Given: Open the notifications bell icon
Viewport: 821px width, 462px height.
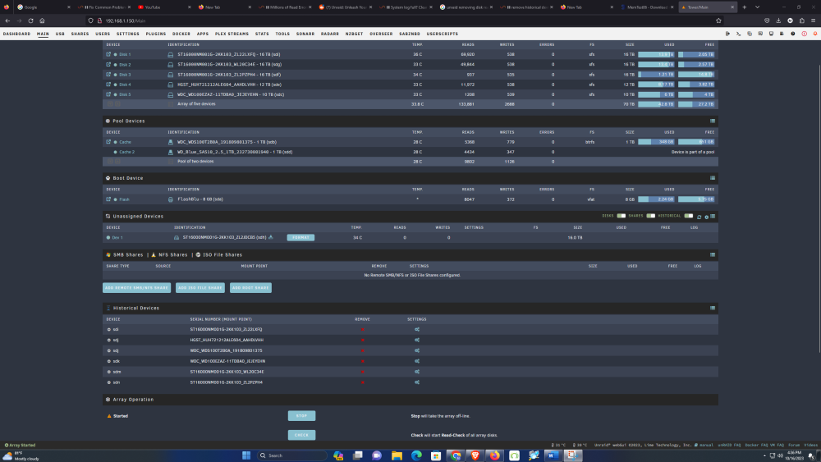Looking at the screenshot, I should click(x=814, y=34).
